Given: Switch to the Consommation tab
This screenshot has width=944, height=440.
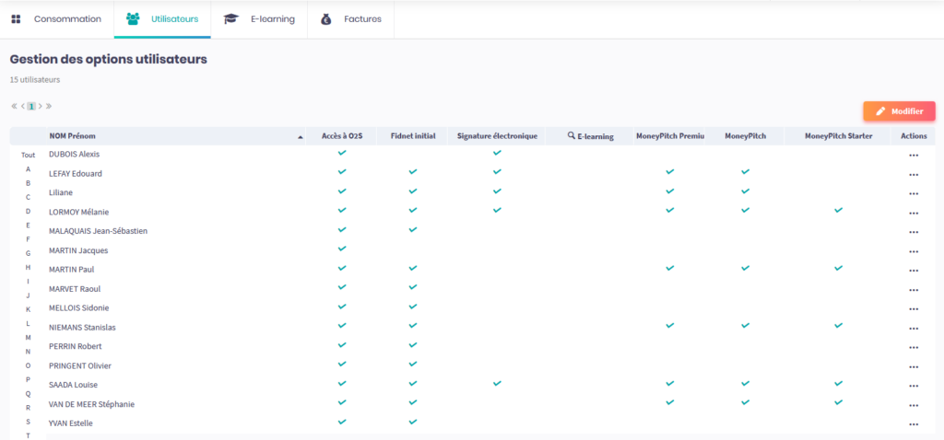Looking at the screenshot, I should tap(56, 19).
